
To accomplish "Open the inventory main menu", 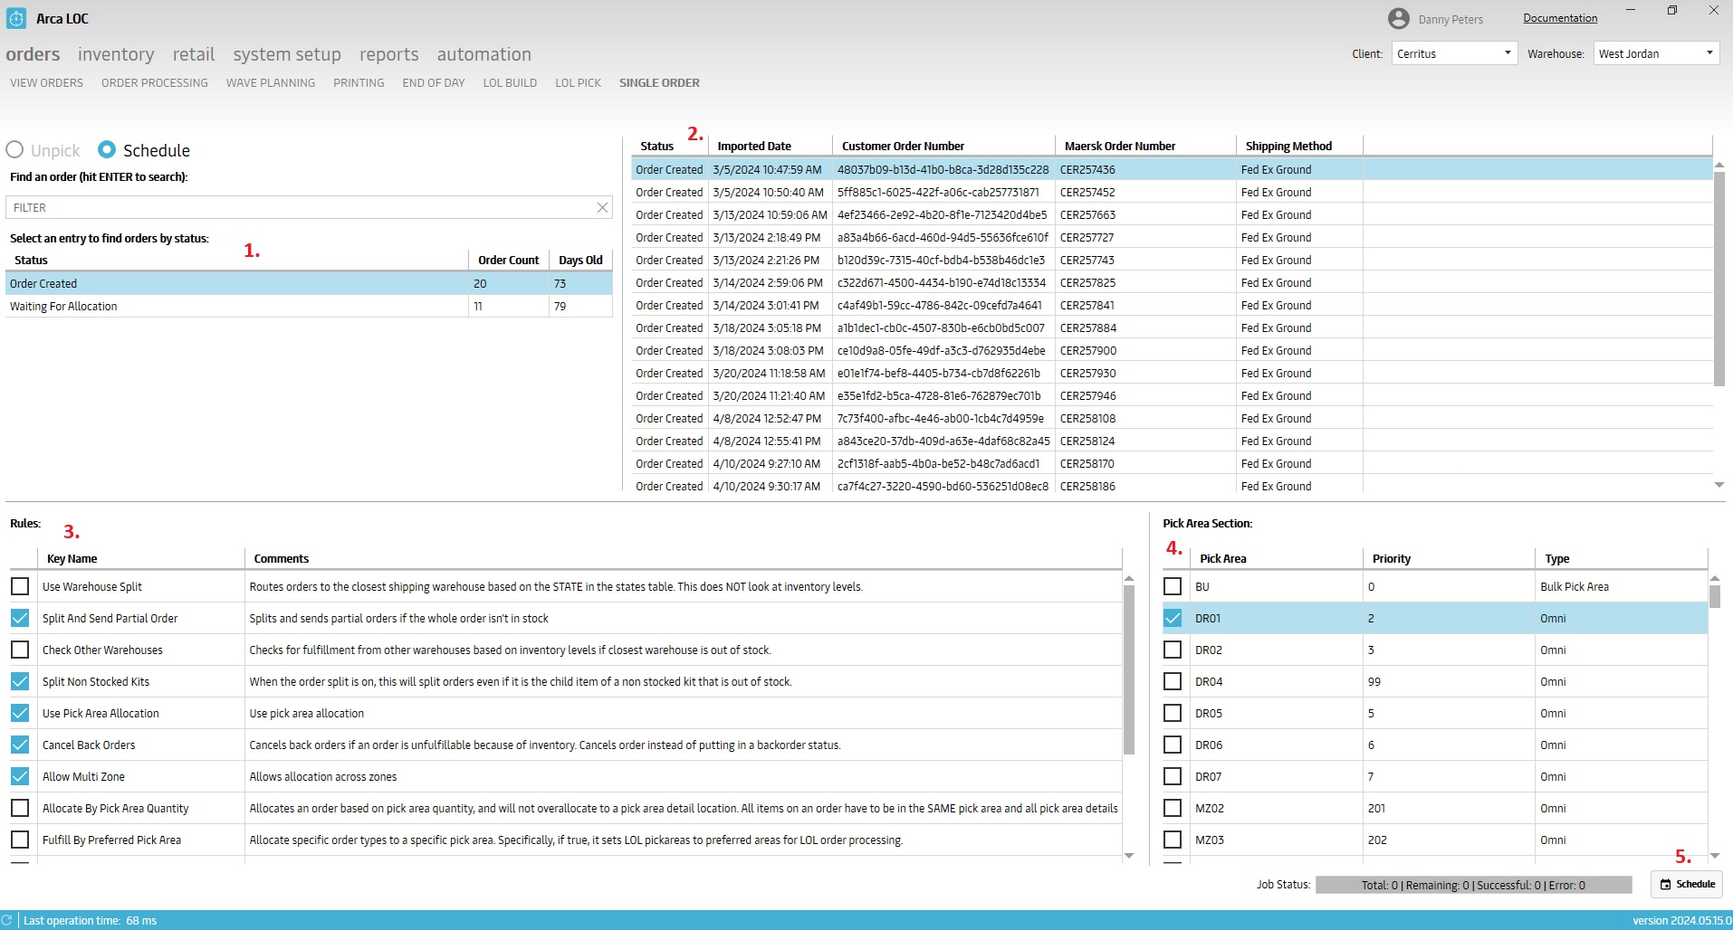I will pyautogui.click(x=116, y=54).
